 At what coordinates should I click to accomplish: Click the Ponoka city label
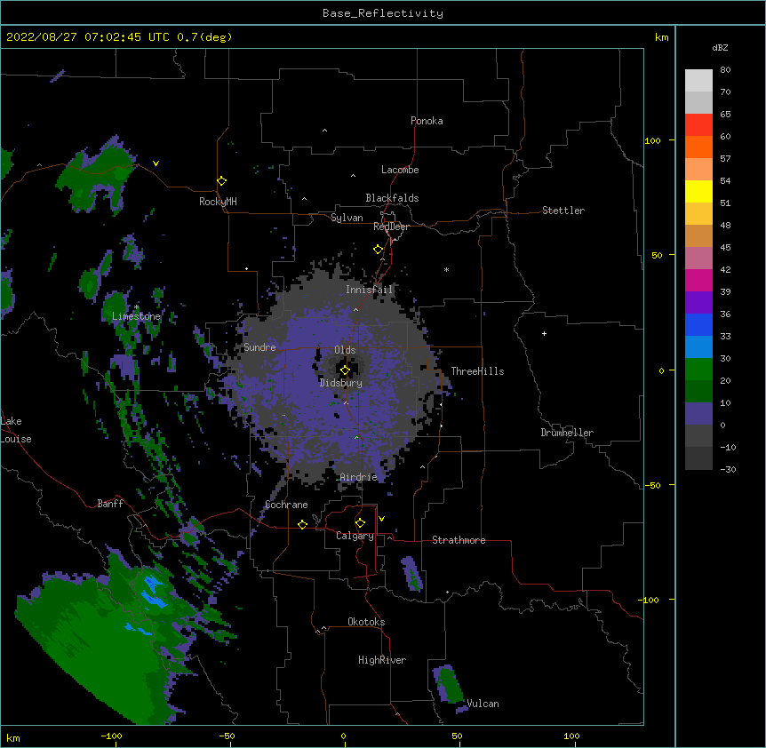tap(427, 121)
